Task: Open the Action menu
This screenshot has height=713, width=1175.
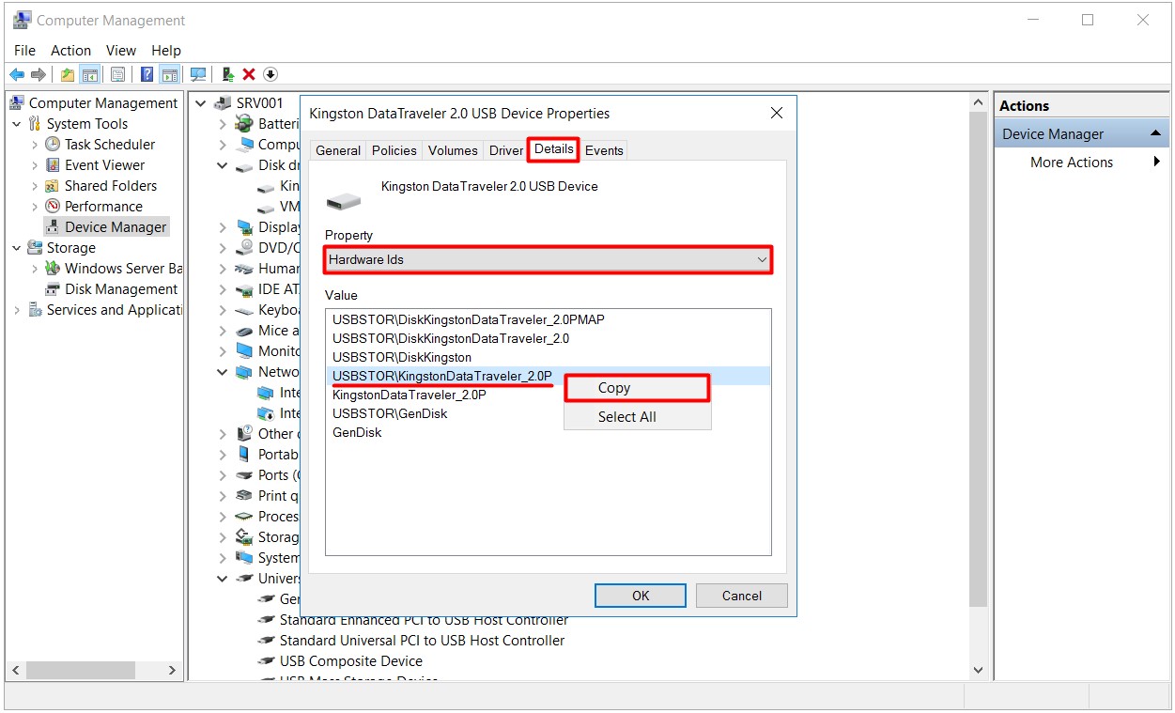Action: [x=71, y=51]
